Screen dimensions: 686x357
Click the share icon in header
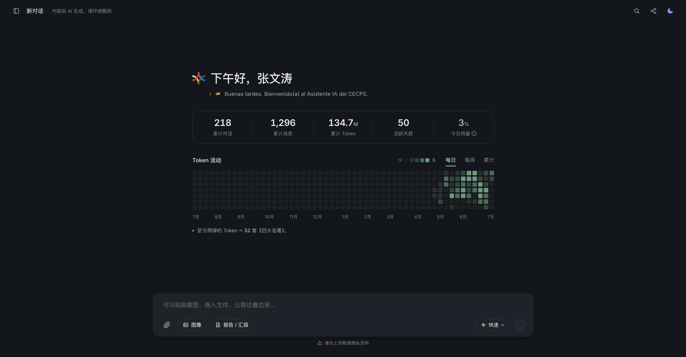[653, 11]
